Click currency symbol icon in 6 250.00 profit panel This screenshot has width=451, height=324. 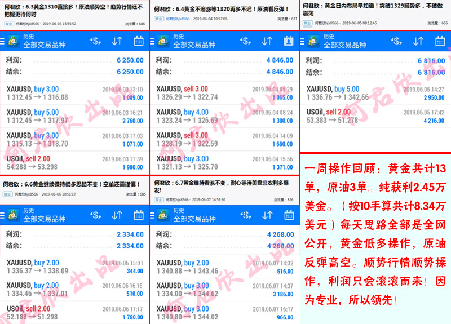(x=95, y=41)
